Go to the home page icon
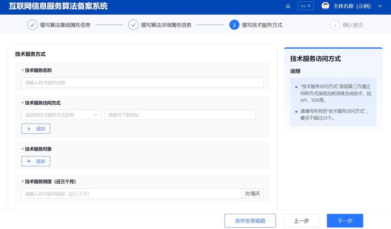 pyautogui.click(x=288, y=6)
